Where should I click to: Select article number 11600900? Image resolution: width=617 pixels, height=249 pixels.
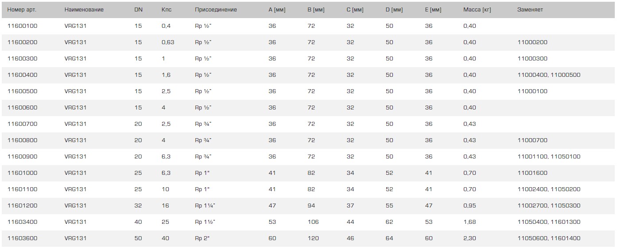(23, 157)
